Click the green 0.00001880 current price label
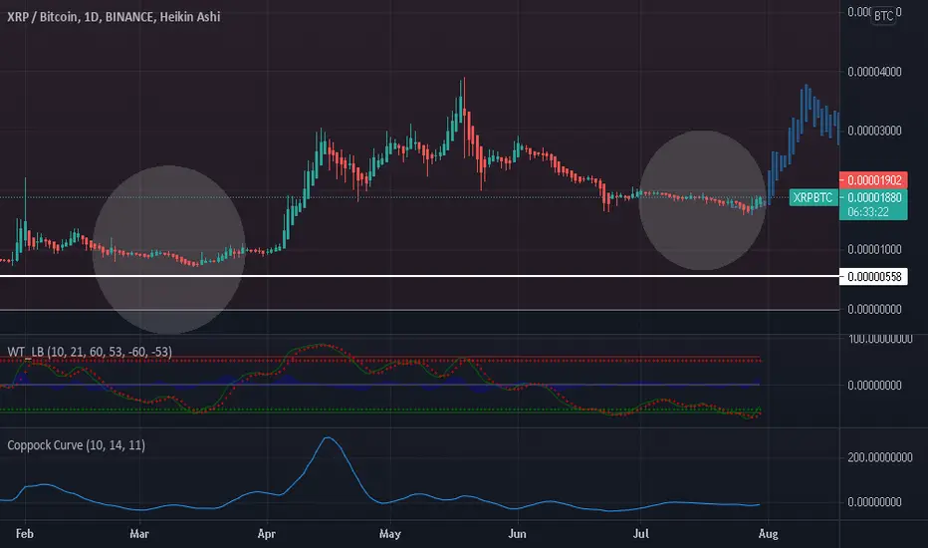Screen dimensions: 928x548 pos(873,197)
